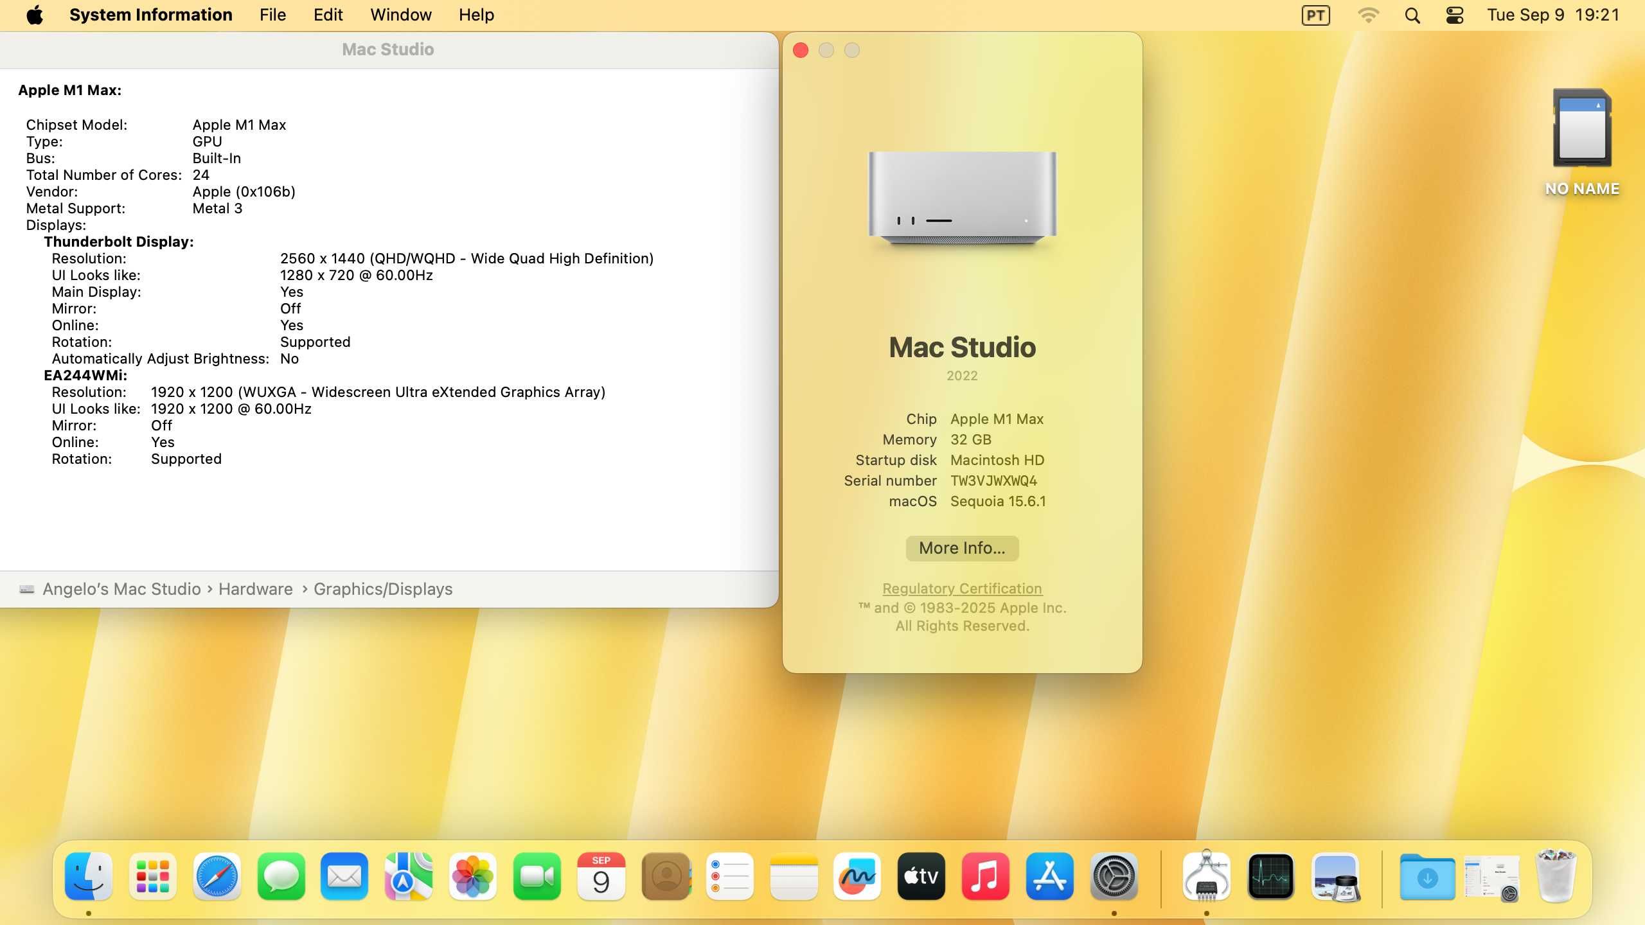Open the Photos app icon
The image size is (1645, 925).
click(473, 877)
